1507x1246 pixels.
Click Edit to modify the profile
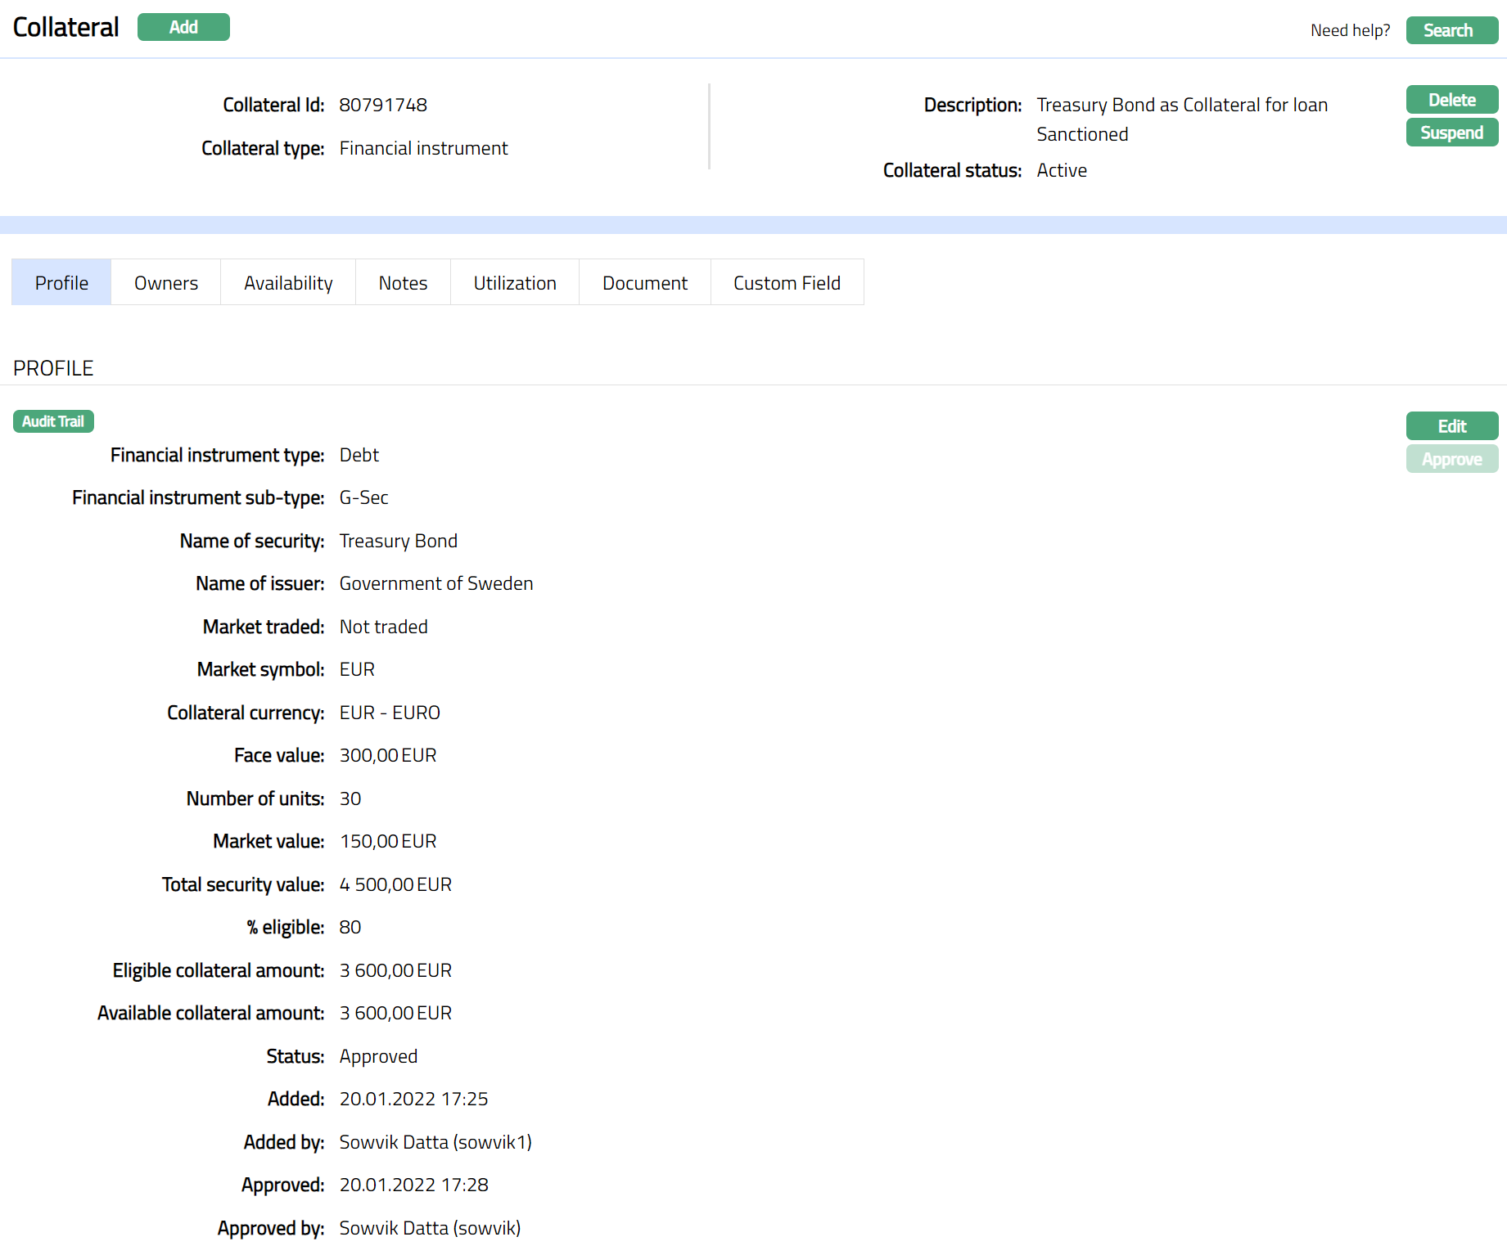[x=1451, y=426]
